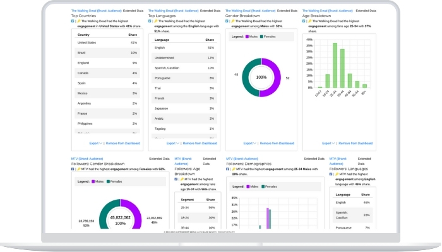Open MTV brand link above Followers: Languages
442x252 pixels.
pyautogui.click(x=338, y=161)
